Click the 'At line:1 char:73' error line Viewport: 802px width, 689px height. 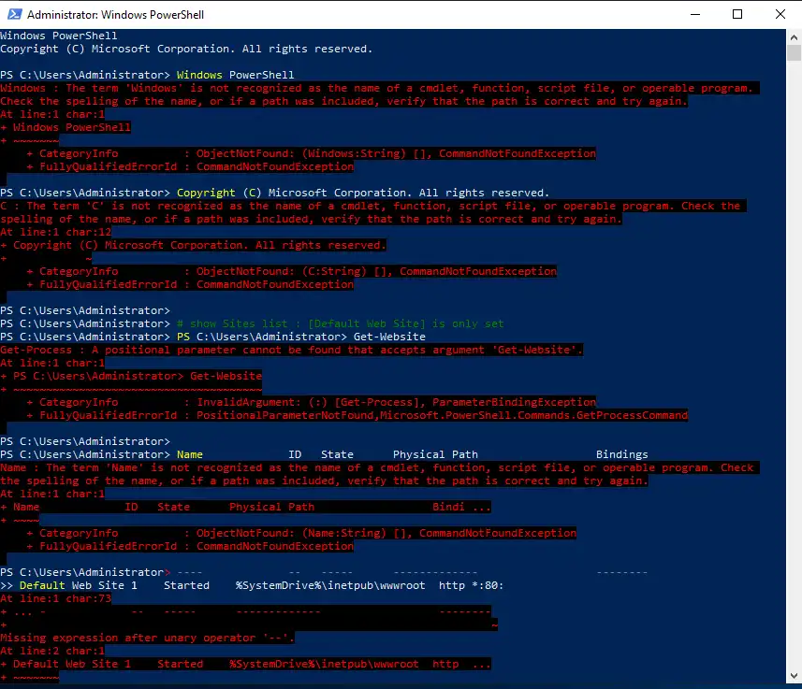tap(56, 598)
